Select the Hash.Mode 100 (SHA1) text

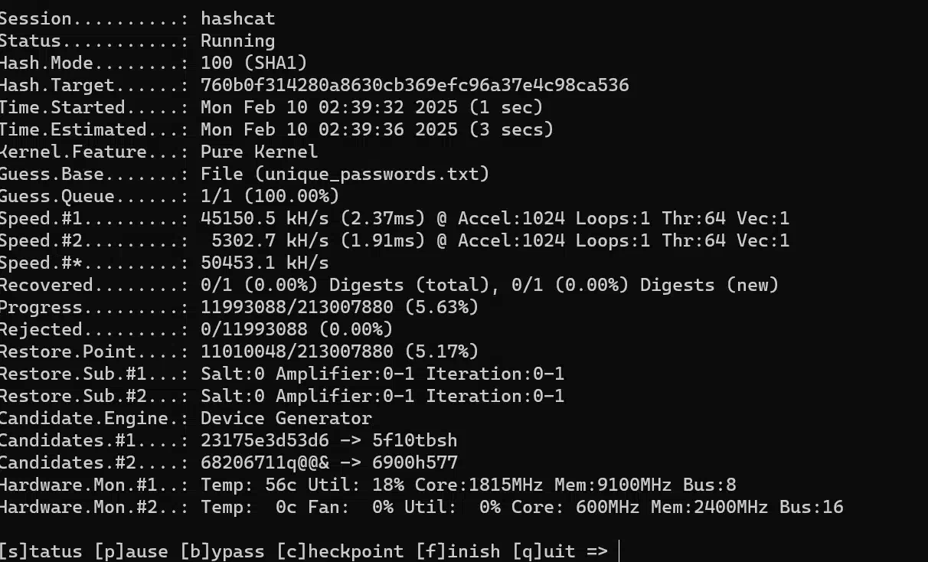253,63
